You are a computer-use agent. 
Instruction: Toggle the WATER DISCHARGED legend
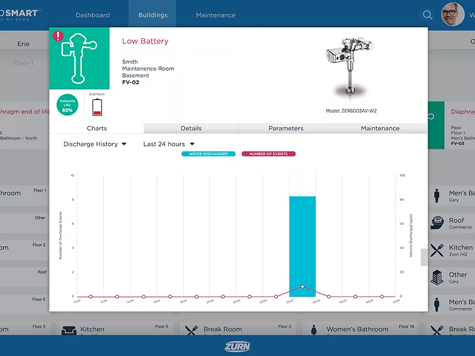tap(208, 154)
